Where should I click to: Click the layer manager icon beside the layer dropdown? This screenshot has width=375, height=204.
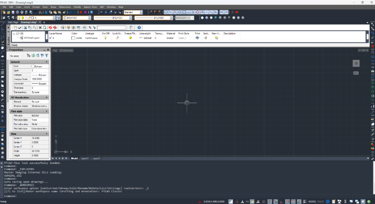[58, 17]
